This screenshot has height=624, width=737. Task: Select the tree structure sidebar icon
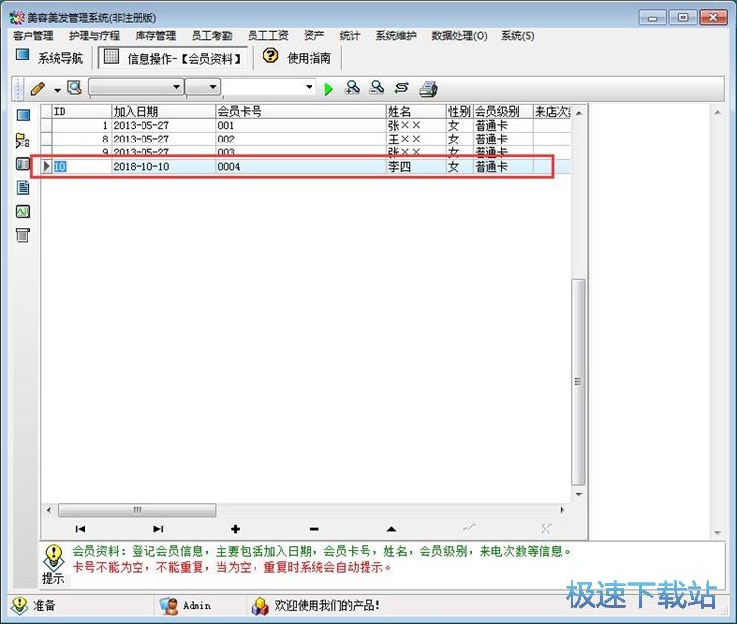(23, 141)
